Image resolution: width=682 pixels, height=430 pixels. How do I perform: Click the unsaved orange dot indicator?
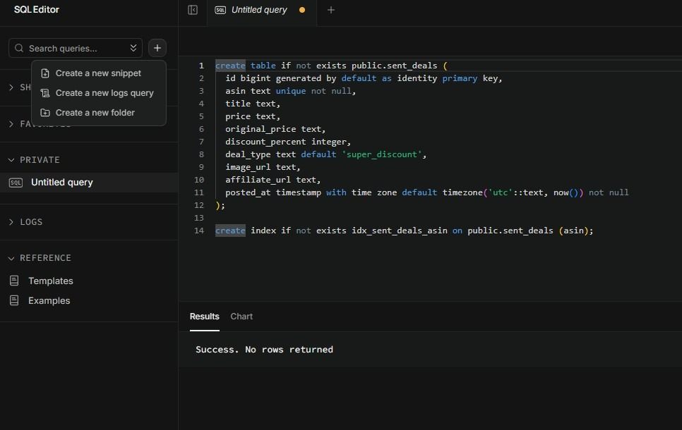click(302, 10)
